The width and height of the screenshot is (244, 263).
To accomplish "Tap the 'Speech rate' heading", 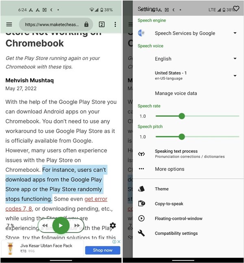I will (149, 106).
